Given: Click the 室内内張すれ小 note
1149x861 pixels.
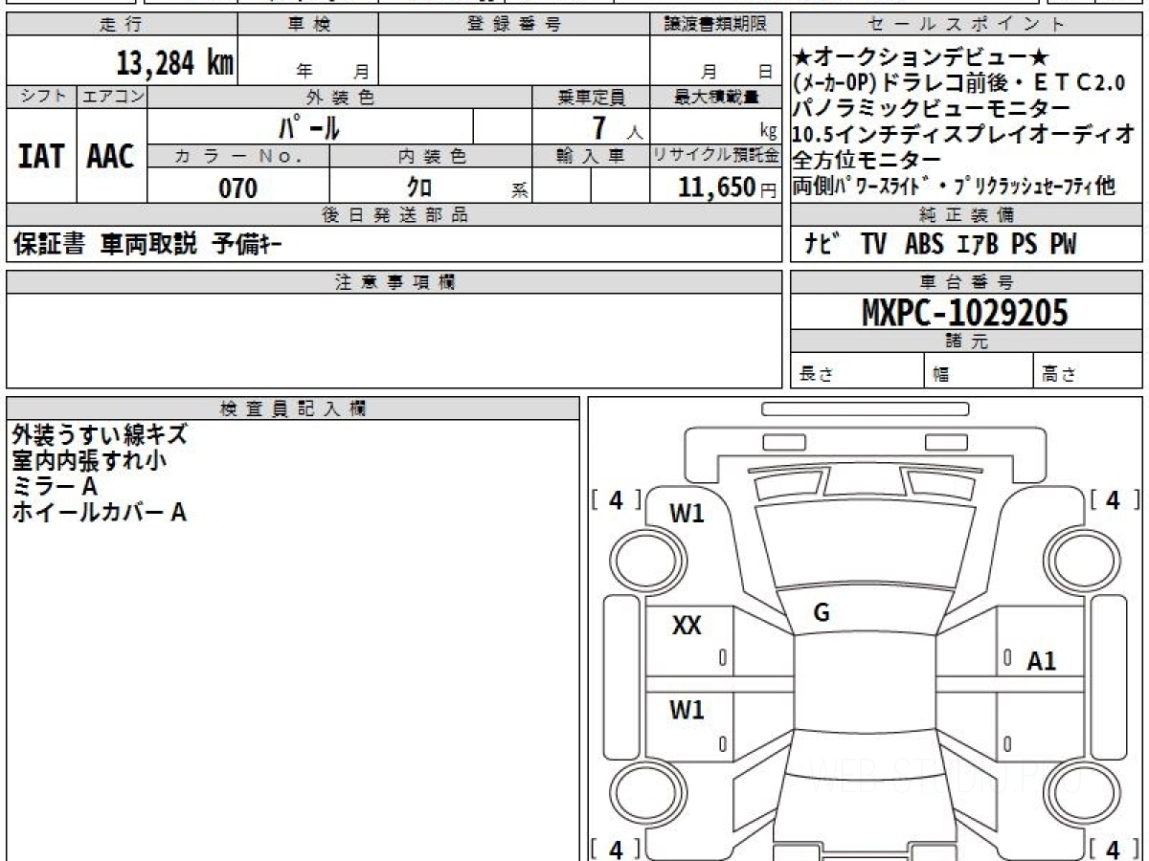Looking at the screenshot, I should coord(90,461).
